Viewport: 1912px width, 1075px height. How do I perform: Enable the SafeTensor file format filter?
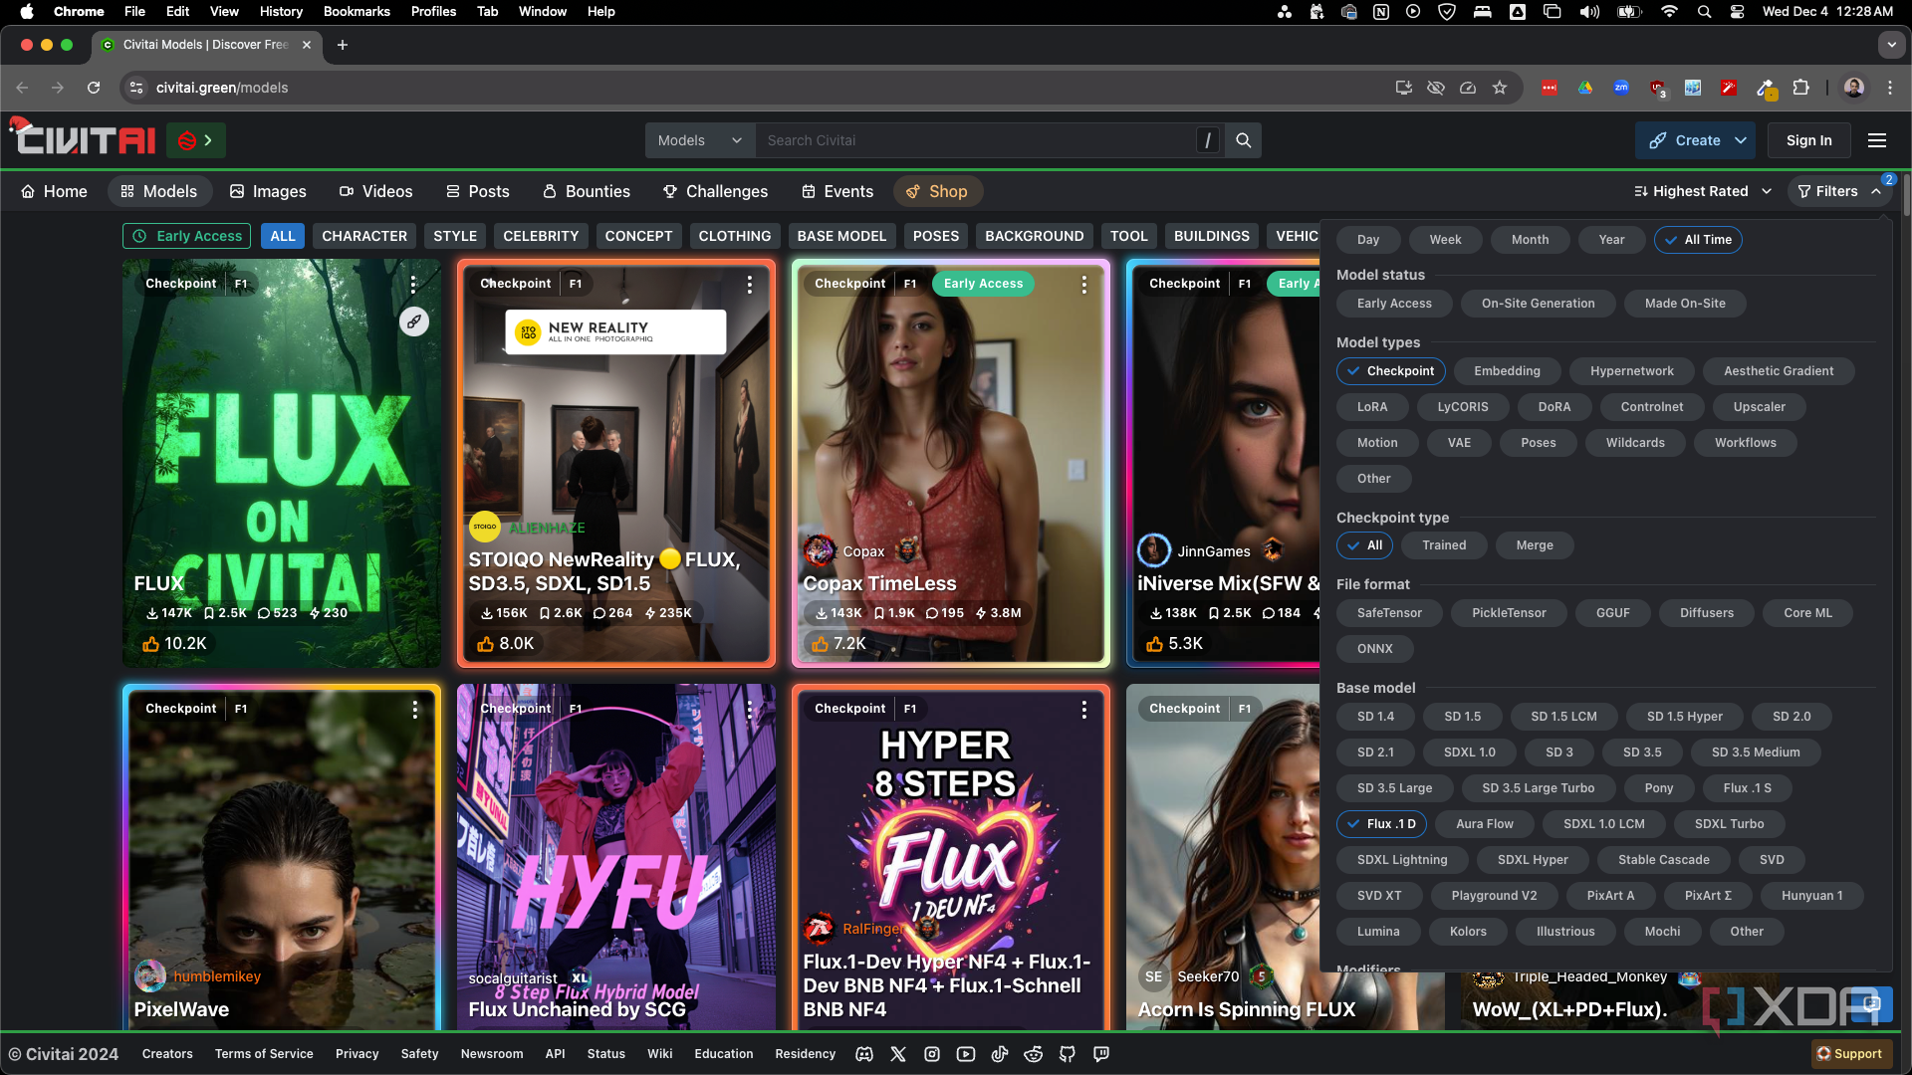(x=1389, y=613)
